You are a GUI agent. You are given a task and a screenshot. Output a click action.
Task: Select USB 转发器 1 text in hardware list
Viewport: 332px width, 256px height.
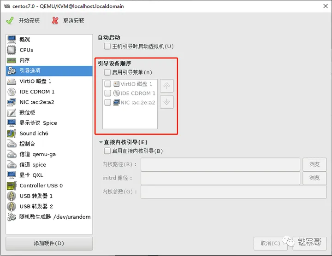tap(36, 196)
